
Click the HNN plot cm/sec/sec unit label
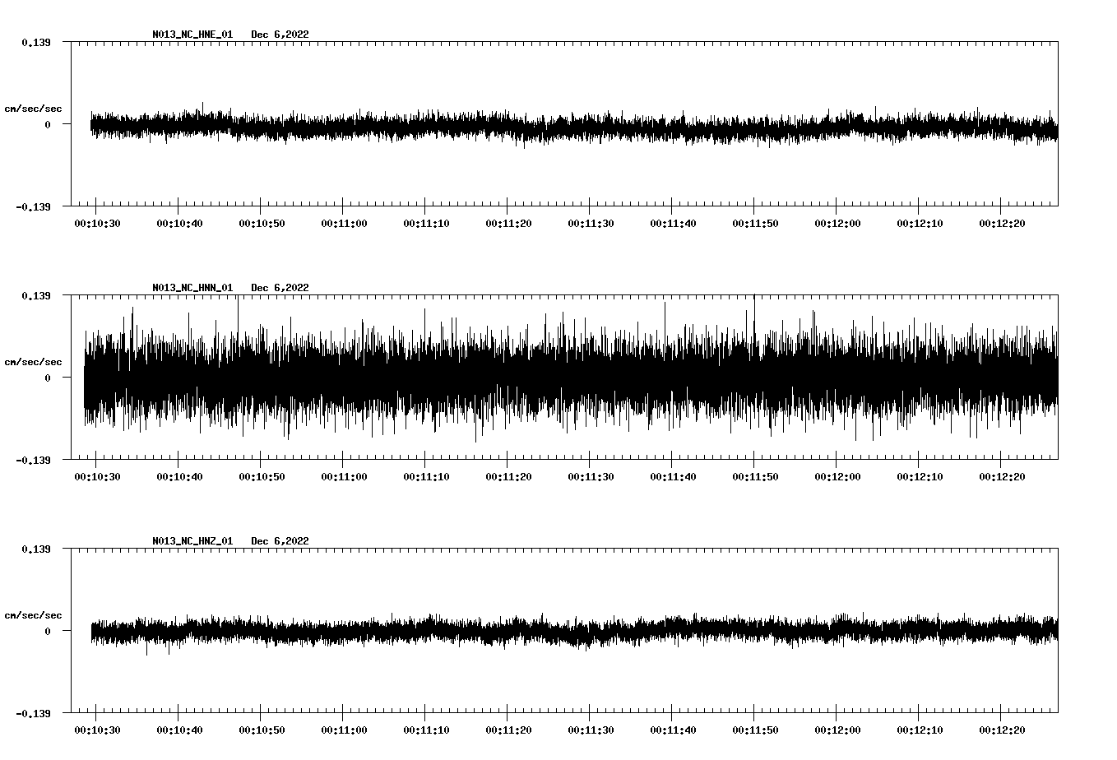tap(34, 362)
